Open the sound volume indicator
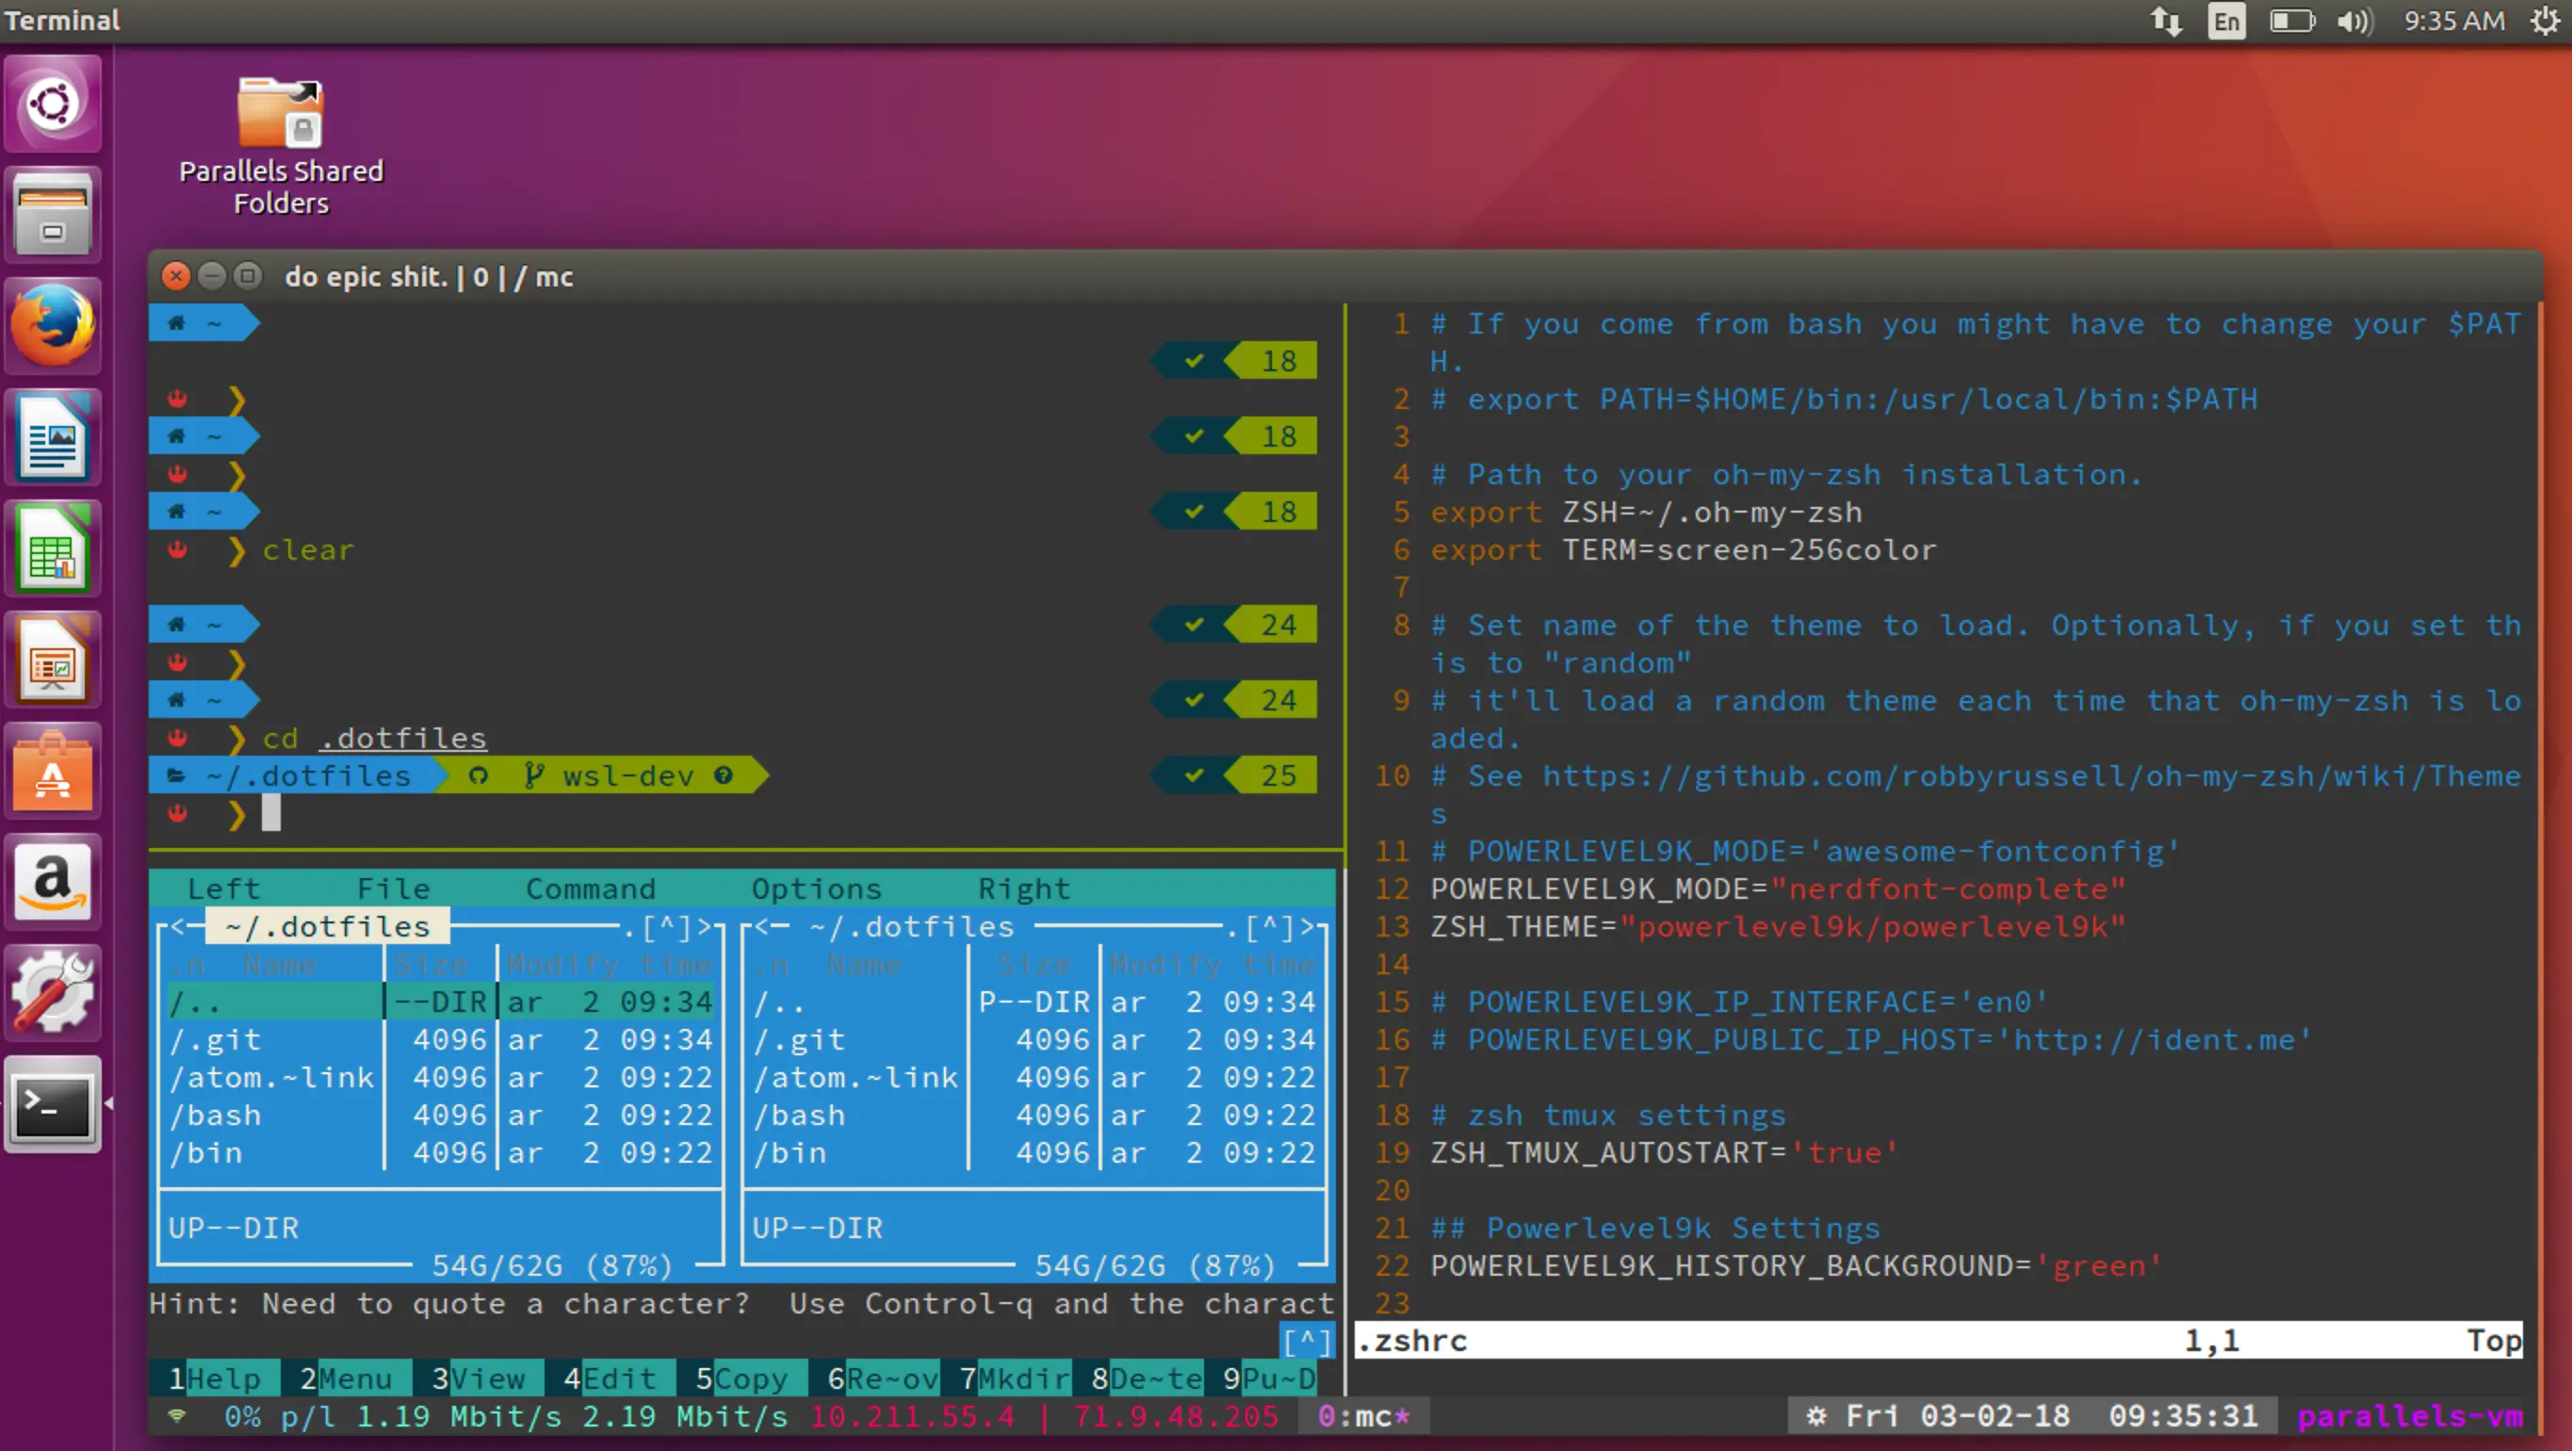The height and width of the screenshot is (1451, 2572). (x=2353, y=21)
